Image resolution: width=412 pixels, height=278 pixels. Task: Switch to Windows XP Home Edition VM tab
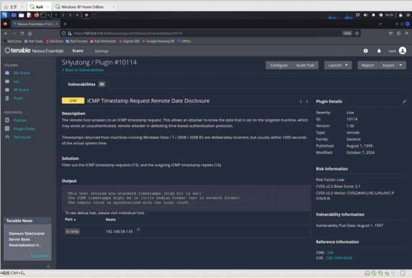pos(85,7)
